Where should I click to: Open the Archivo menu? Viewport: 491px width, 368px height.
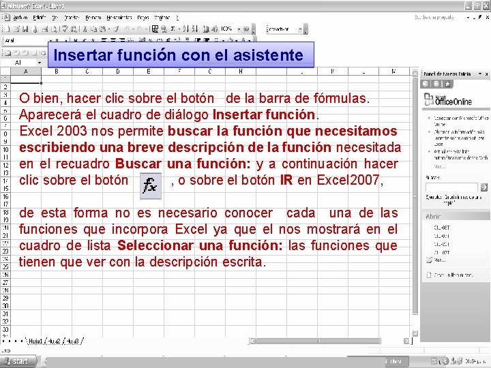click(x=20, y=18)
